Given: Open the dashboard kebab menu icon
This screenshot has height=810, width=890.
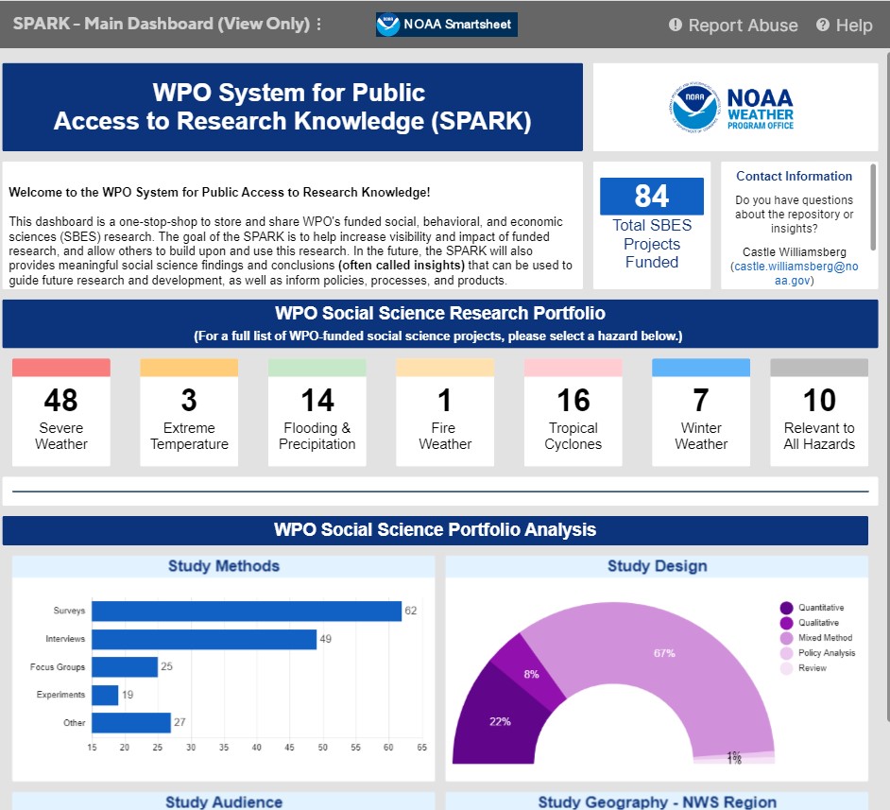Looking at the screenshot, I should [319, 24].
